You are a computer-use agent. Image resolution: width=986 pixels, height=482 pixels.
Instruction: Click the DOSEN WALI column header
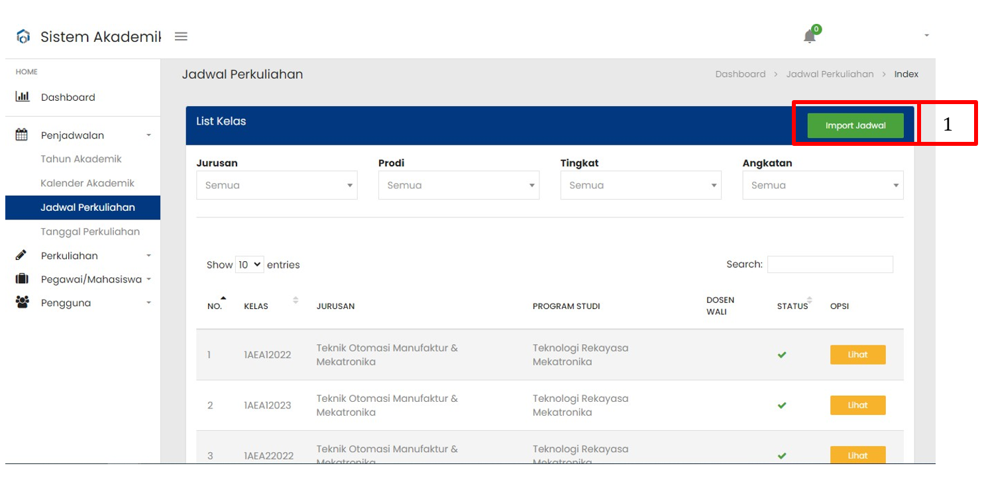[720, 306]
